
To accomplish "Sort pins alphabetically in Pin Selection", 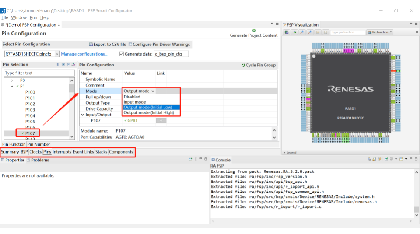I will coord(73,65).
